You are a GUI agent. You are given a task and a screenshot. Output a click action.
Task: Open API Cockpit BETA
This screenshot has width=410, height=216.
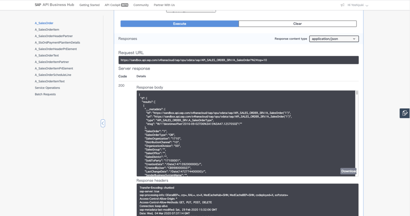click(117, 5)
